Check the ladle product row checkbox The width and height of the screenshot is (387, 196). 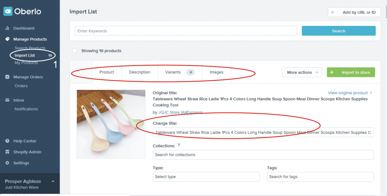tap(81, 72)
